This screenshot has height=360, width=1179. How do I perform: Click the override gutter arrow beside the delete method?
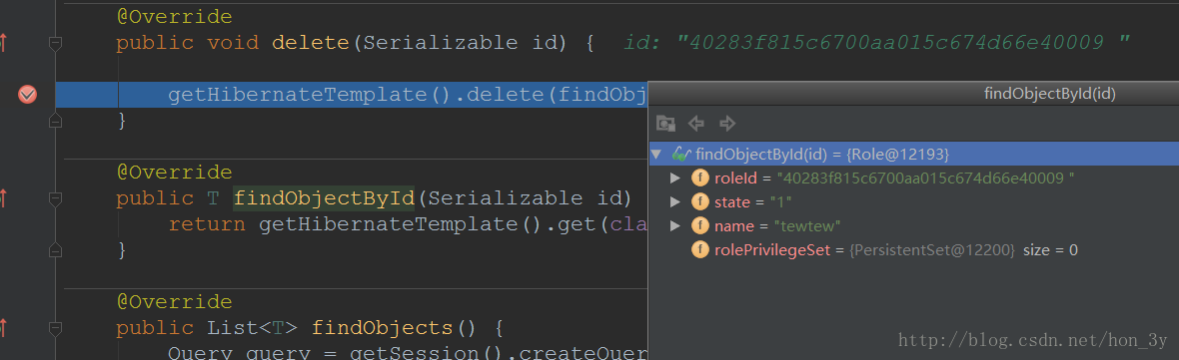tap(3, 44)
